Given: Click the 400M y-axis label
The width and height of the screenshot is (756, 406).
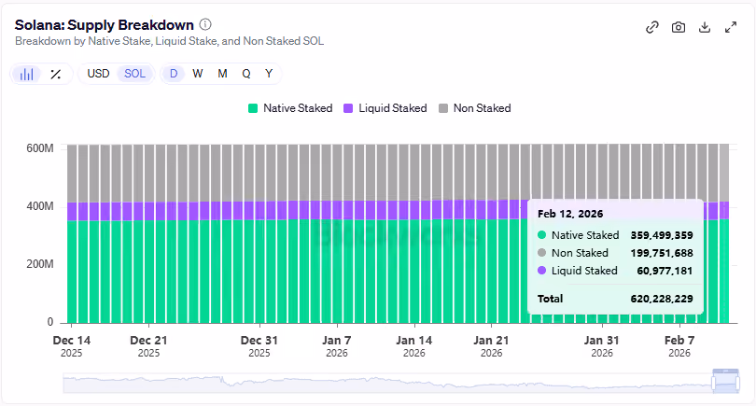Looking at the screenshot, I should pyautogui.click(x=40, y=206).
